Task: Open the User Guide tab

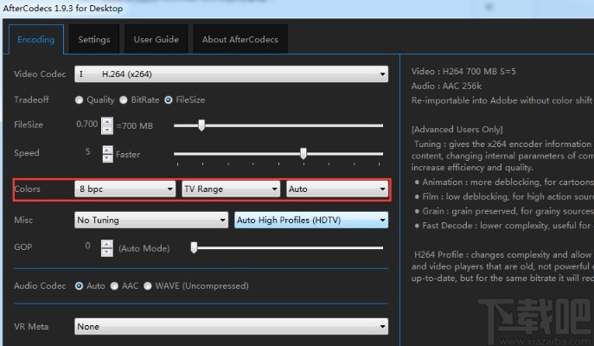Action: [156, 40]
